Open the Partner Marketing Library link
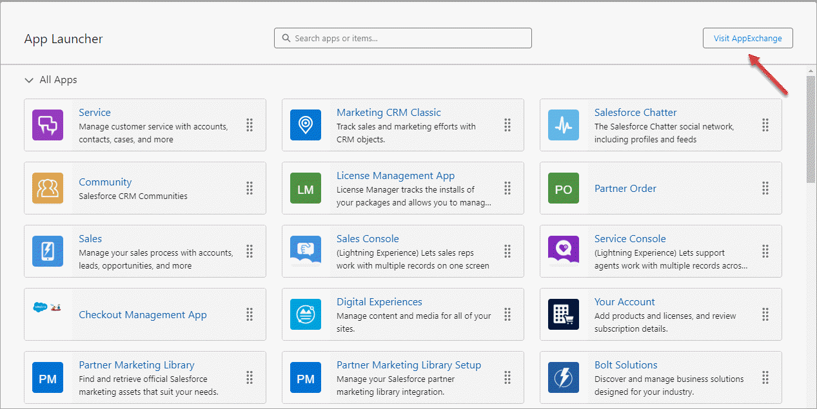Image resolution: width=817 pixels, height=409 pixels. [x=137, y=365]
